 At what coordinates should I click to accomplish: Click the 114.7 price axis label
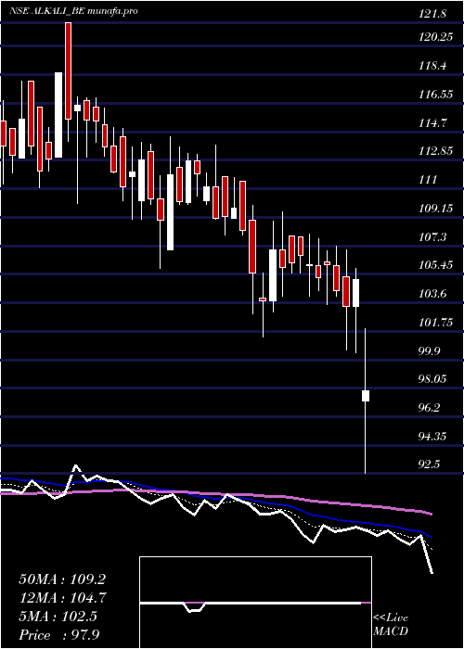click(432, 122)
